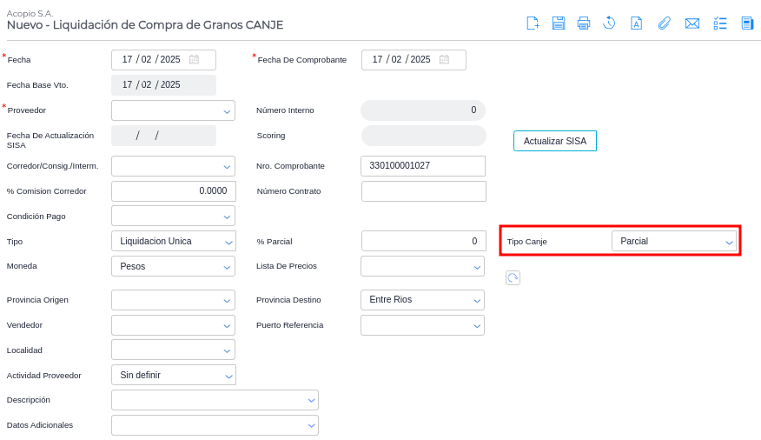Screen dimensions: 761x440
Task: Click the page with letter A icon
Action: 637,23
